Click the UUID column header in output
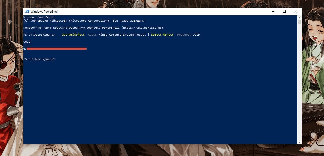 pos(27,42)
